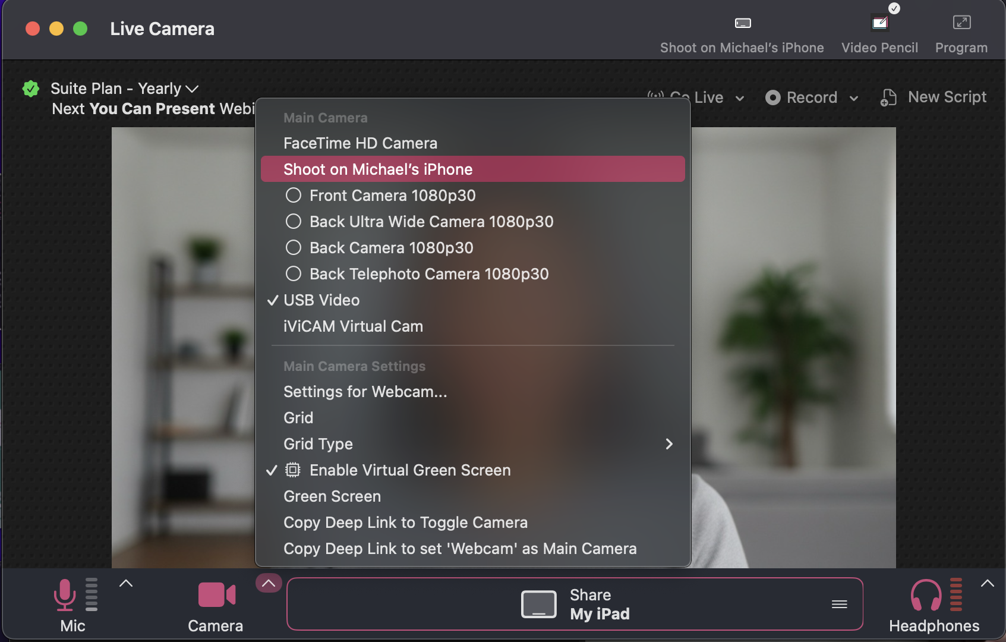Open the hamburger menu in Share bar
Image resolution: width=1006 pixels, height=642 pixels.
tap(840, 605)
